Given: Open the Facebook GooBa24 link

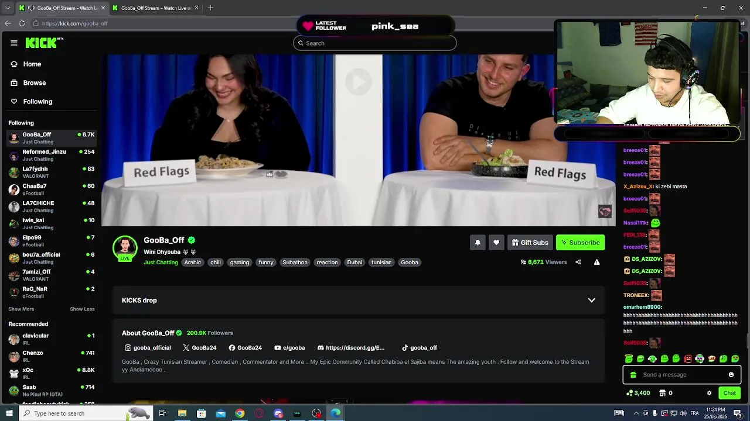Looking at the screenshot, I should coord(245,348).
